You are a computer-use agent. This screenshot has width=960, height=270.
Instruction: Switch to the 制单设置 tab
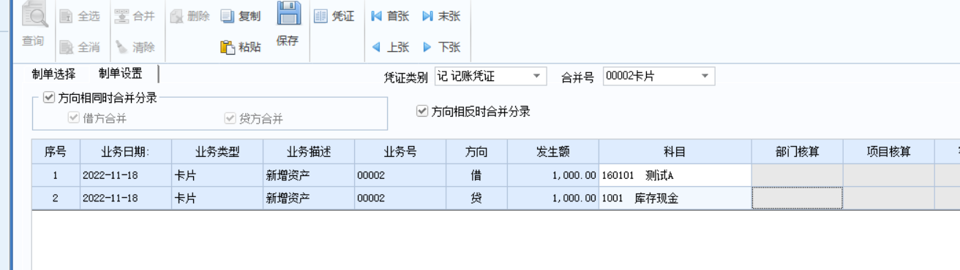(x=121, y=74)
